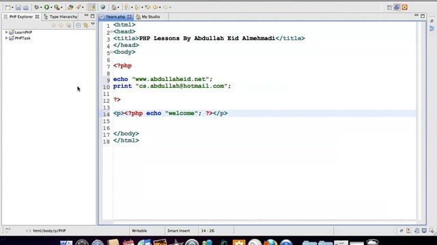Click the html/body/p/PHP path in status bar
437x245 pixels.
pos(49,231)
